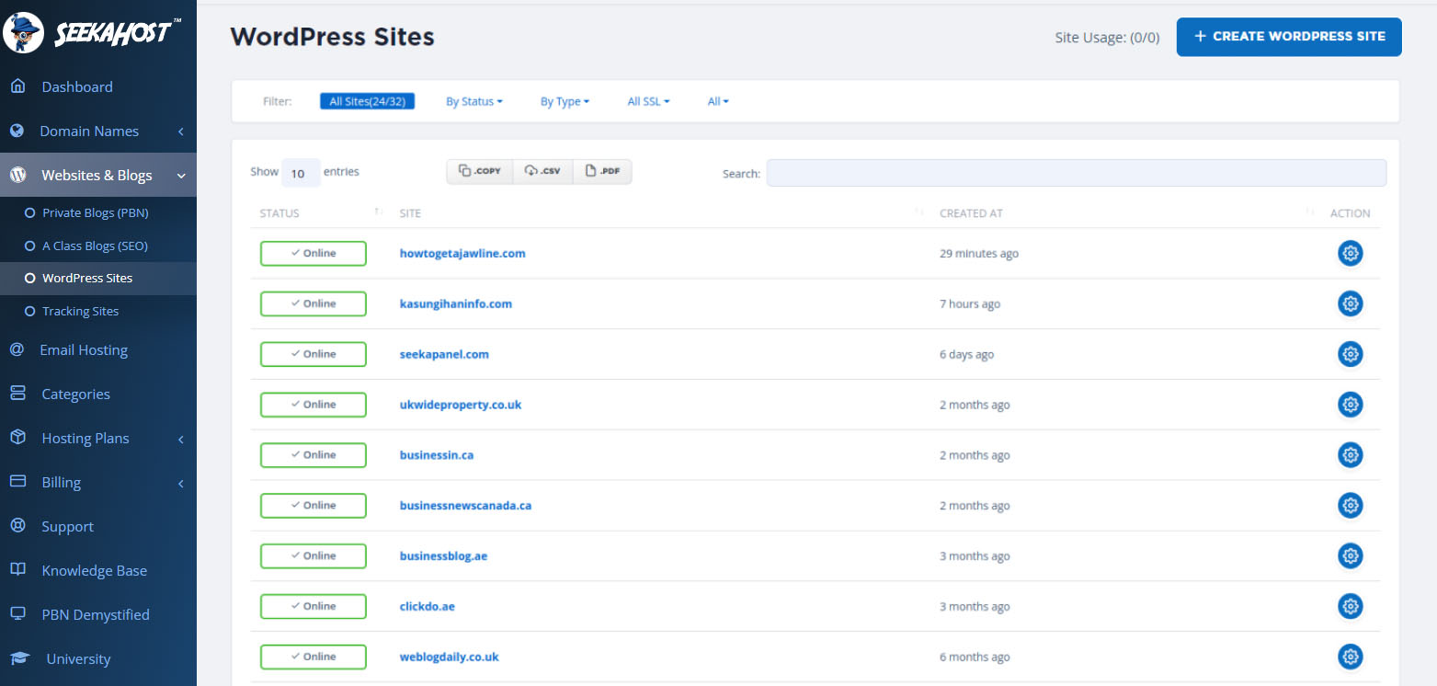Click the Categories server icon
Viewport: 1437px width, 686px height.
(17, 394)
